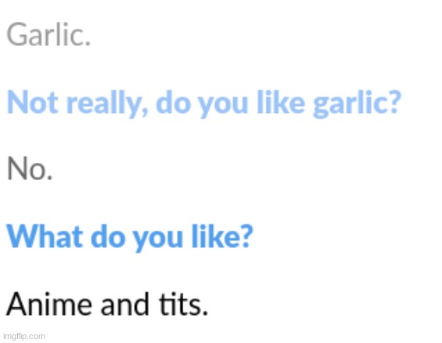Click the word 'do' in the garlic question

173,102
